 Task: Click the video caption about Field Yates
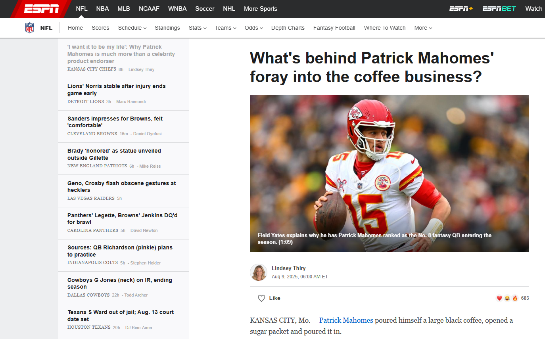click(x=374, y=238)
